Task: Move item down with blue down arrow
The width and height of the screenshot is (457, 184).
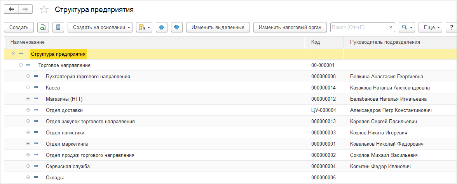Action: point(176,27)
